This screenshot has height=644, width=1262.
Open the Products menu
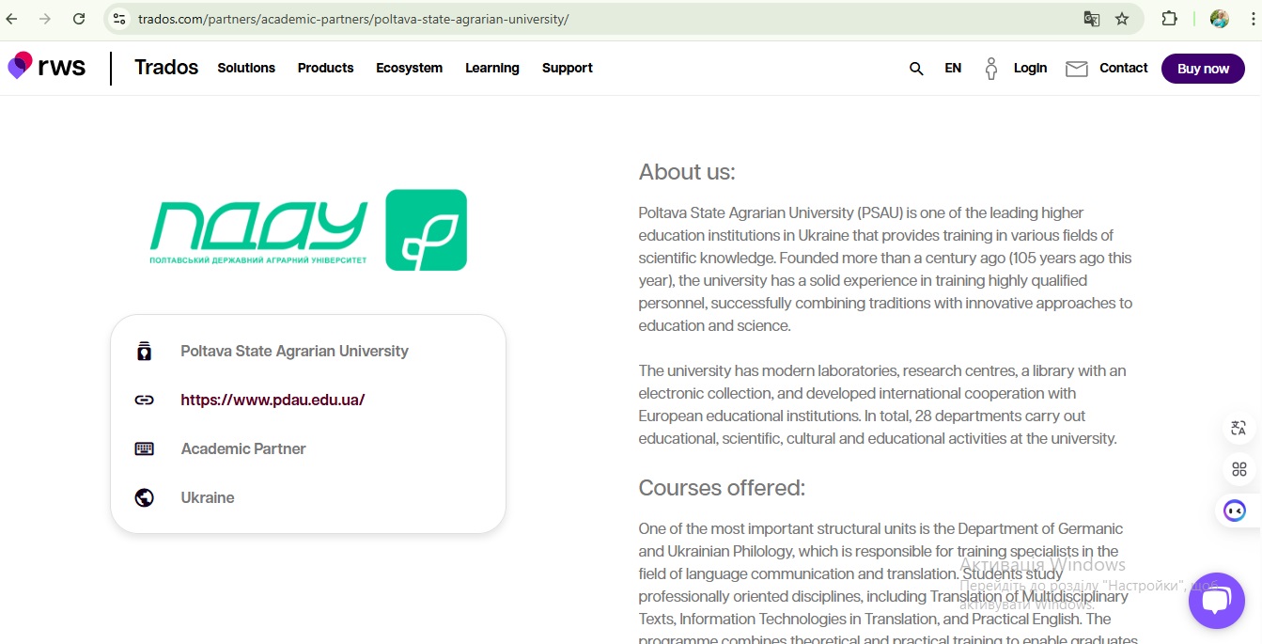[325, 68]
